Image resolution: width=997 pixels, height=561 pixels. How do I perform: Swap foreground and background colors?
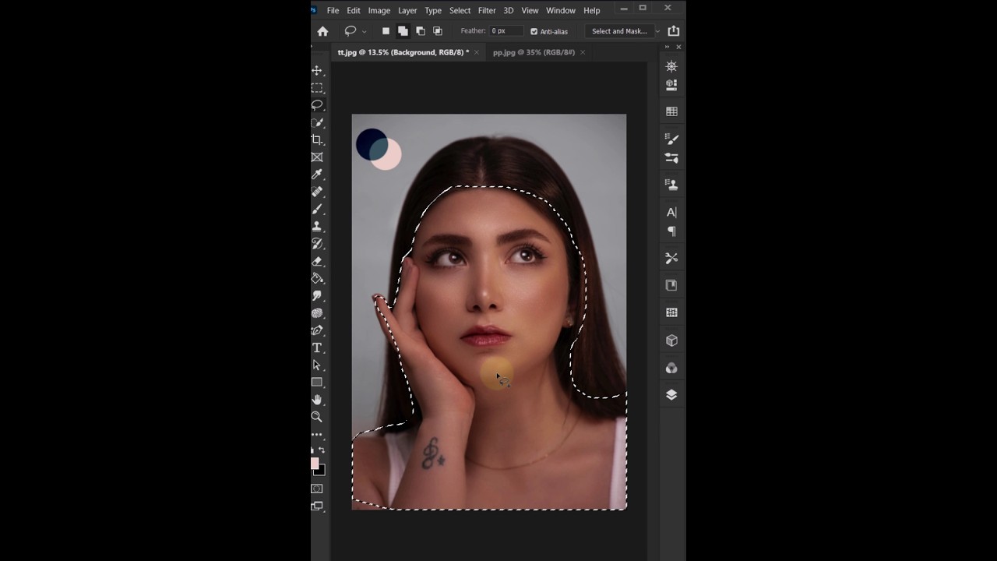click(322, 450)
